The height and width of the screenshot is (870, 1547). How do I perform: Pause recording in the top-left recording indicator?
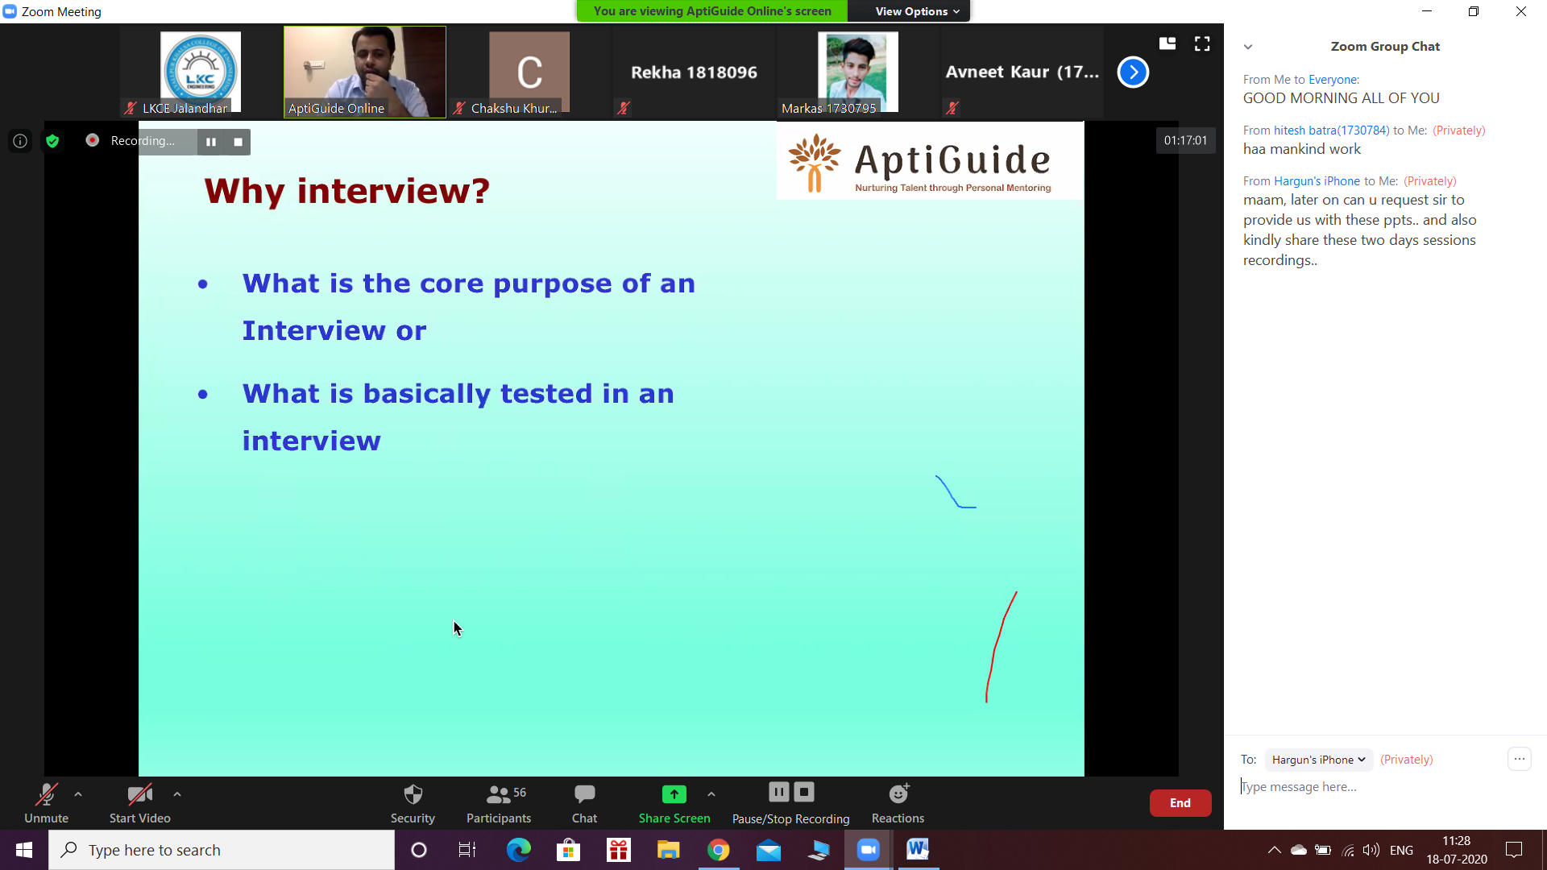pos(211,142)
